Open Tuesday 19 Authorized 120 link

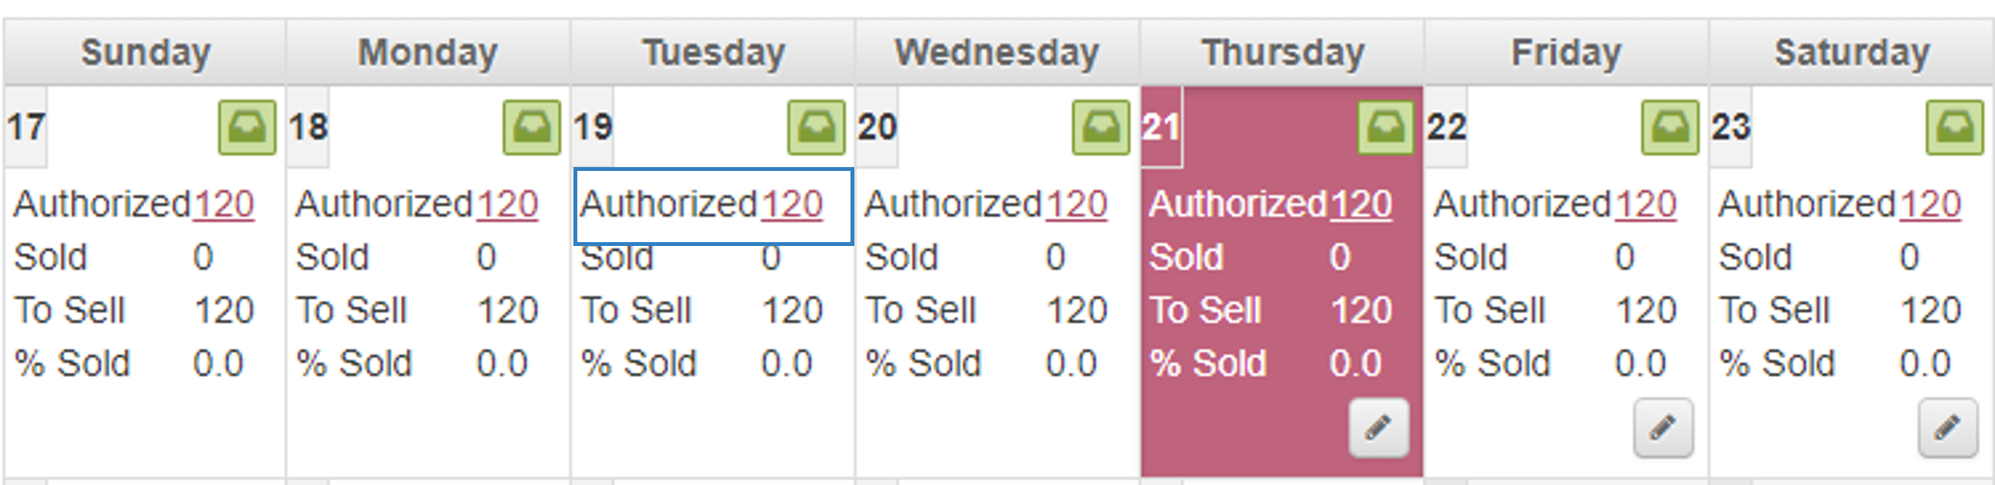click(x=792, y=205)
